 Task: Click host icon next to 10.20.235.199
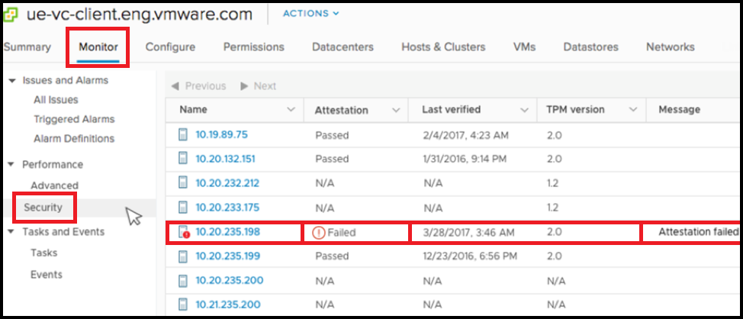[182, 257]
